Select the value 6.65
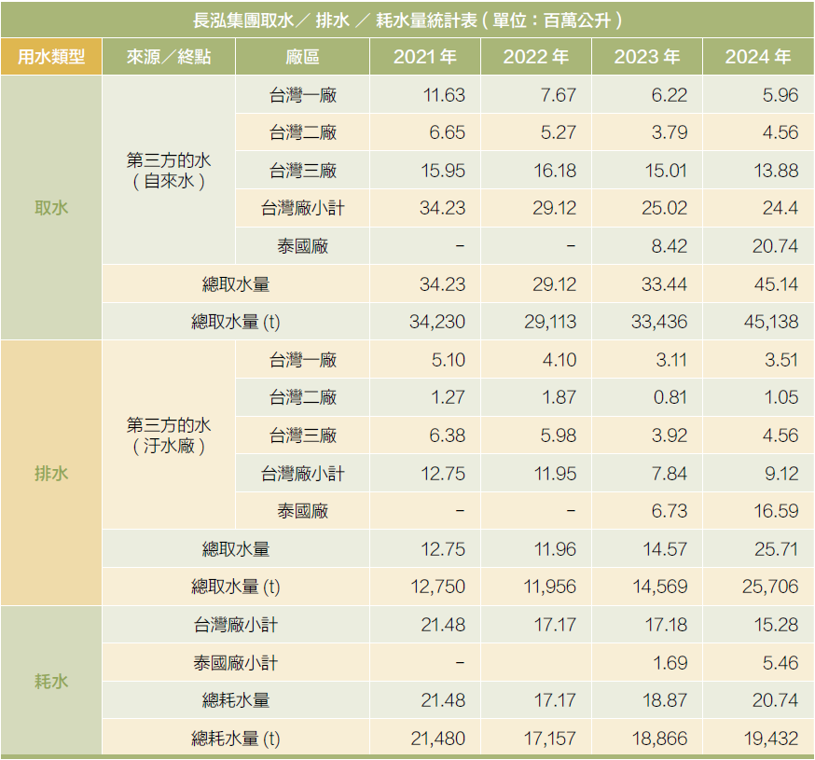Viewport: 815px width, 760px height. [x=447, y=132]
